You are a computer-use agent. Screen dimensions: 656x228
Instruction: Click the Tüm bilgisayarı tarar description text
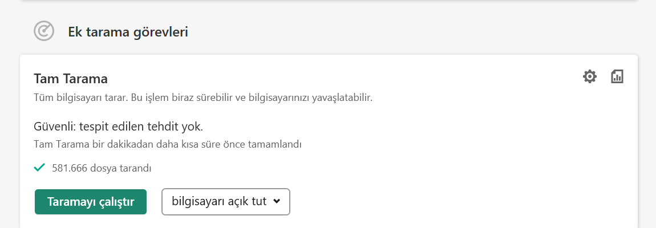[203, 97]
